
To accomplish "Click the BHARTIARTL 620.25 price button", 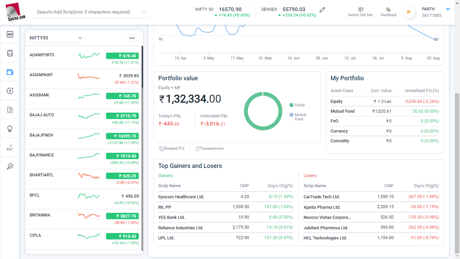I will tap(122, 176).
